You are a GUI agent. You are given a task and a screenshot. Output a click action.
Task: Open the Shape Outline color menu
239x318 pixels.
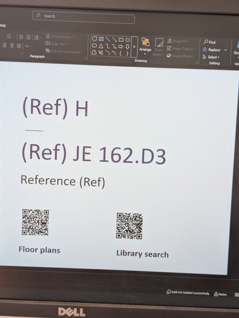point(181,49)
